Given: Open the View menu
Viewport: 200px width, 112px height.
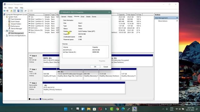Looking at the screenshot, I should click(x=16, y=8).
